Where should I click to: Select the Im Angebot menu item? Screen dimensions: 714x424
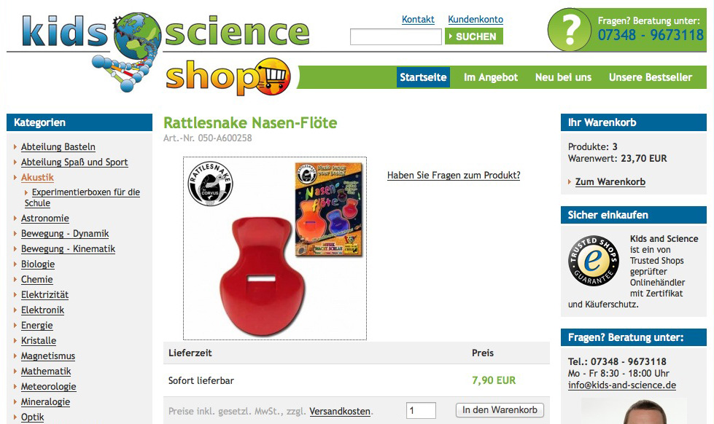click(490, 77)
